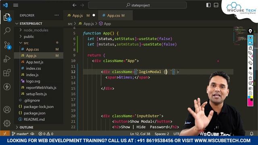Go forward with the right arrow
Screen dimensions: 258x145
pos(82,5)
